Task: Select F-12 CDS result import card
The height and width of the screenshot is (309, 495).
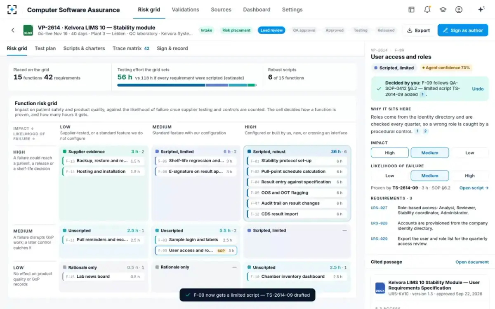Action: pyautogui.click(x=297, y=214)
